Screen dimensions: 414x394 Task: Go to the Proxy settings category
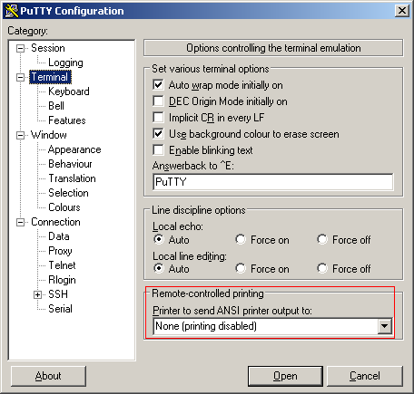60,251
